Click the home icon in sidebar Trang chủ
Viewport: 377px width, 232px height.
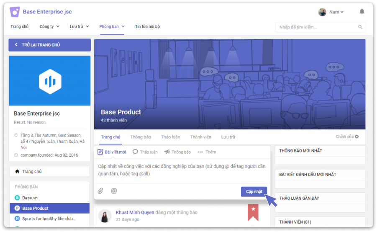click(17, 171)
